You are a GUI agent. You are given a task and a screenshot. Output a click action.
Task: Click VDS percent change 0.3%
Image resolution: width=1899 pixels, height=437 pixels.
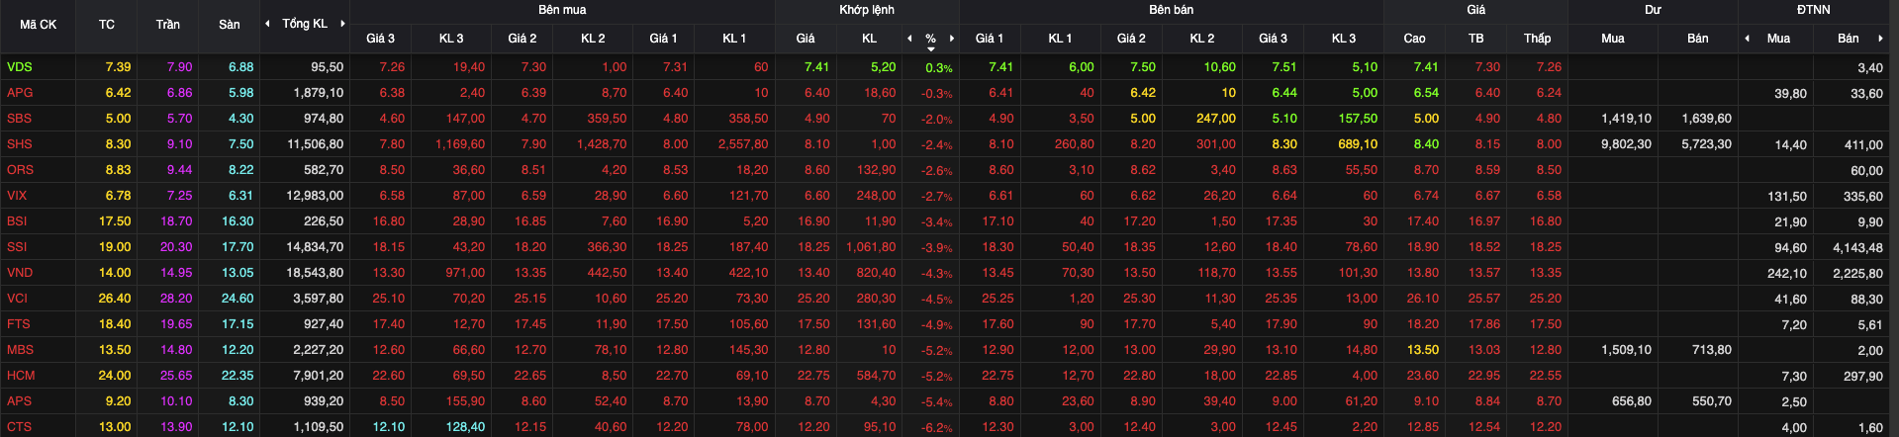[x=939, y=68]
